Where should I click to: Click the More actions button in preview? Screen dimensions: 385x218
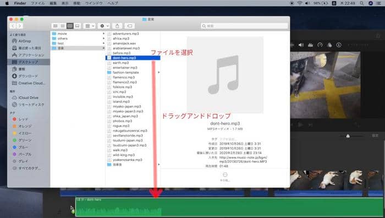[x=225, y=177]
